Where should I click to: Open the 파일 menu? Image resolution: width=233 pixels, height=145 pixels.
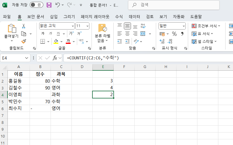pyautogui.click(x=7, y=17)
